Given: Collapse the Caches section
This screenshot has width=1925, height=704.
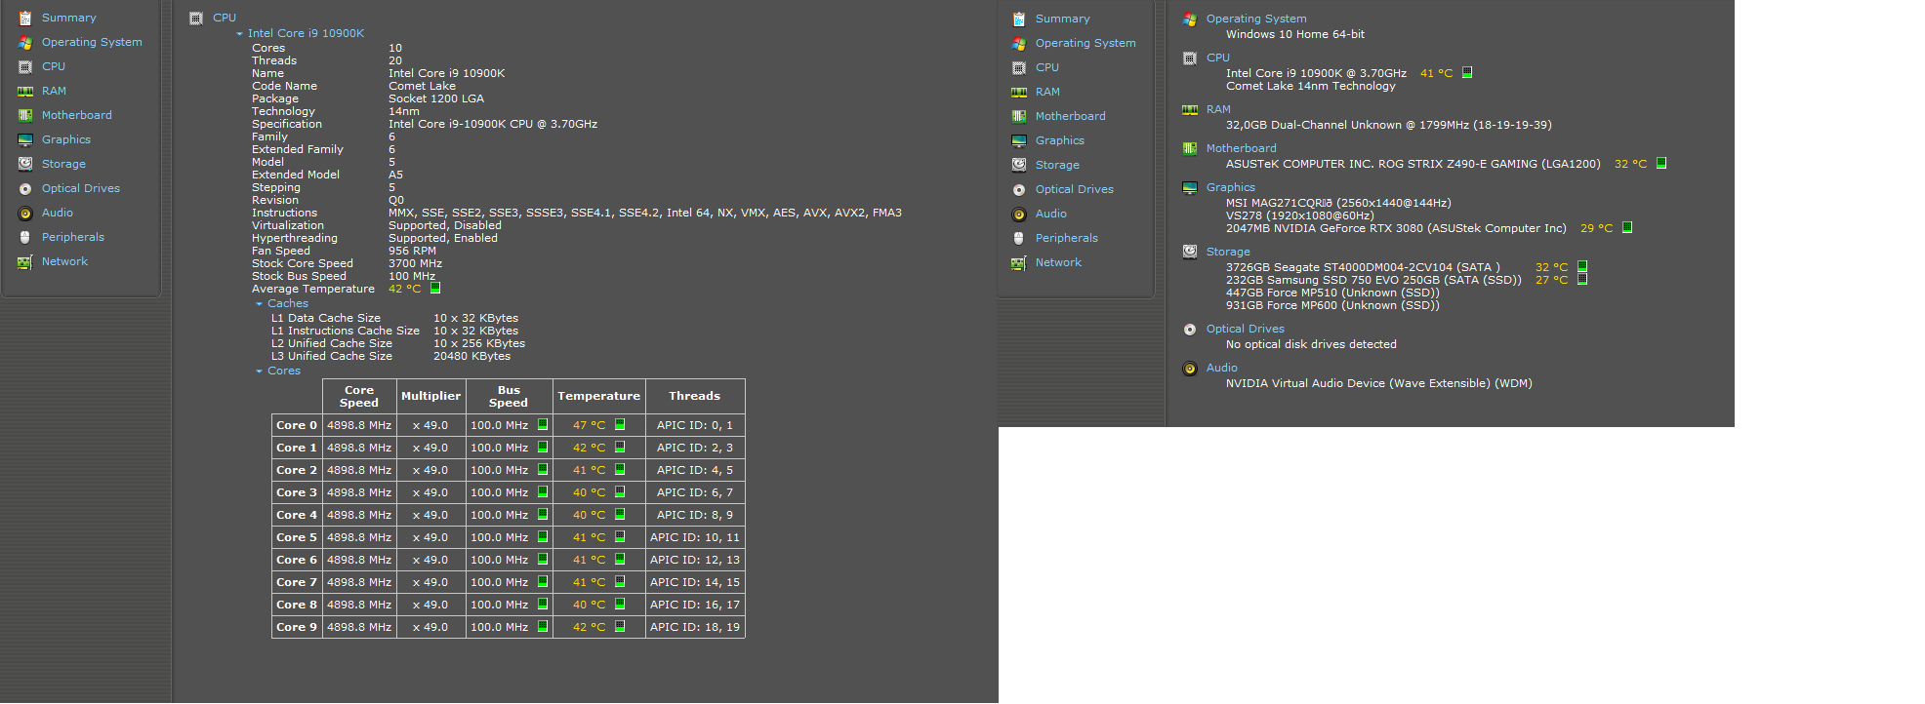Looking at the screenshot, I should point(260,304).
